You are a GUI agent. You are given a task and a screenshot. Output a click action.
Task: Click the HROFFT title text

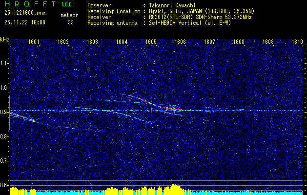point(30,4)
